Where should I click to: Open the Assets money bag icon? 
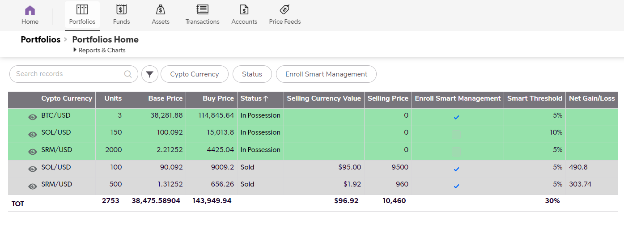click(161, 9)
